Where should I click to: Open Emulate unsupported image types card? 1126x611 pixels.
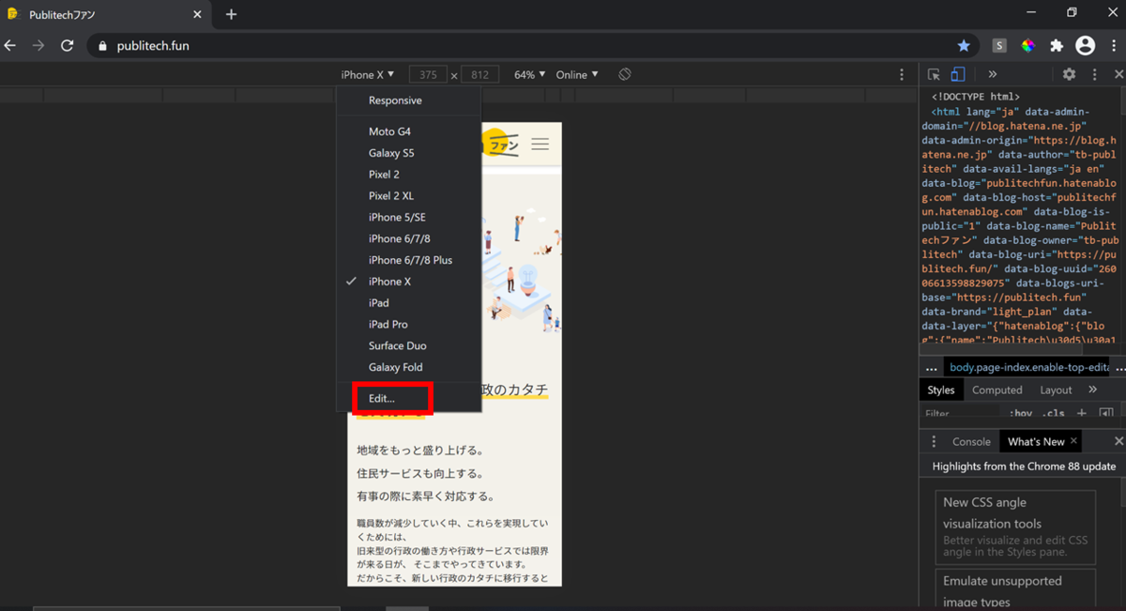tap(1015, 589)
